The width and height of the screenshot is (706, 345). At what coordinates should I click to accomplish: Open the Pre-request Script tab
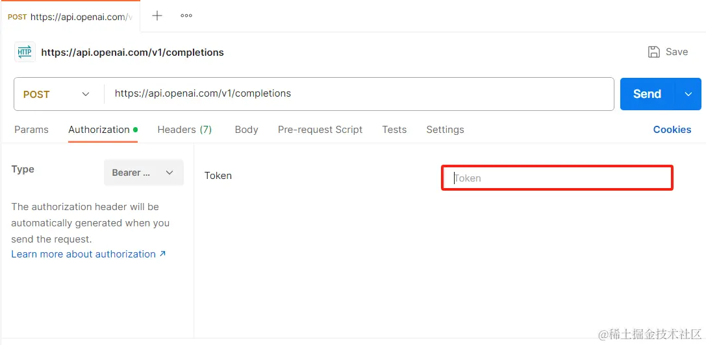(x=320, y=130)
